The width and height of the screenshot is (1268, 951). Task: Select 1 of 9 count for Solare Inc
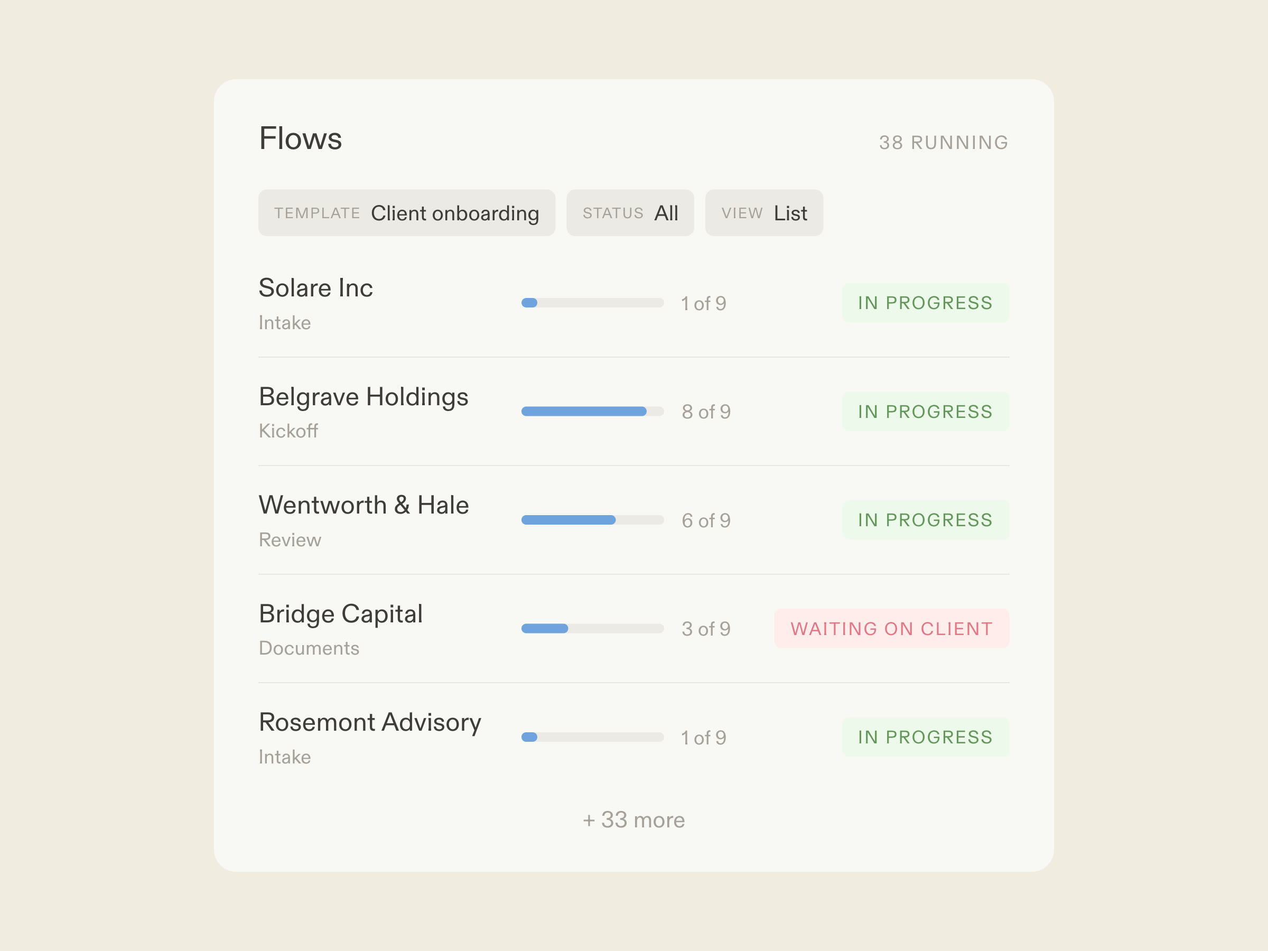click(703, 303)
